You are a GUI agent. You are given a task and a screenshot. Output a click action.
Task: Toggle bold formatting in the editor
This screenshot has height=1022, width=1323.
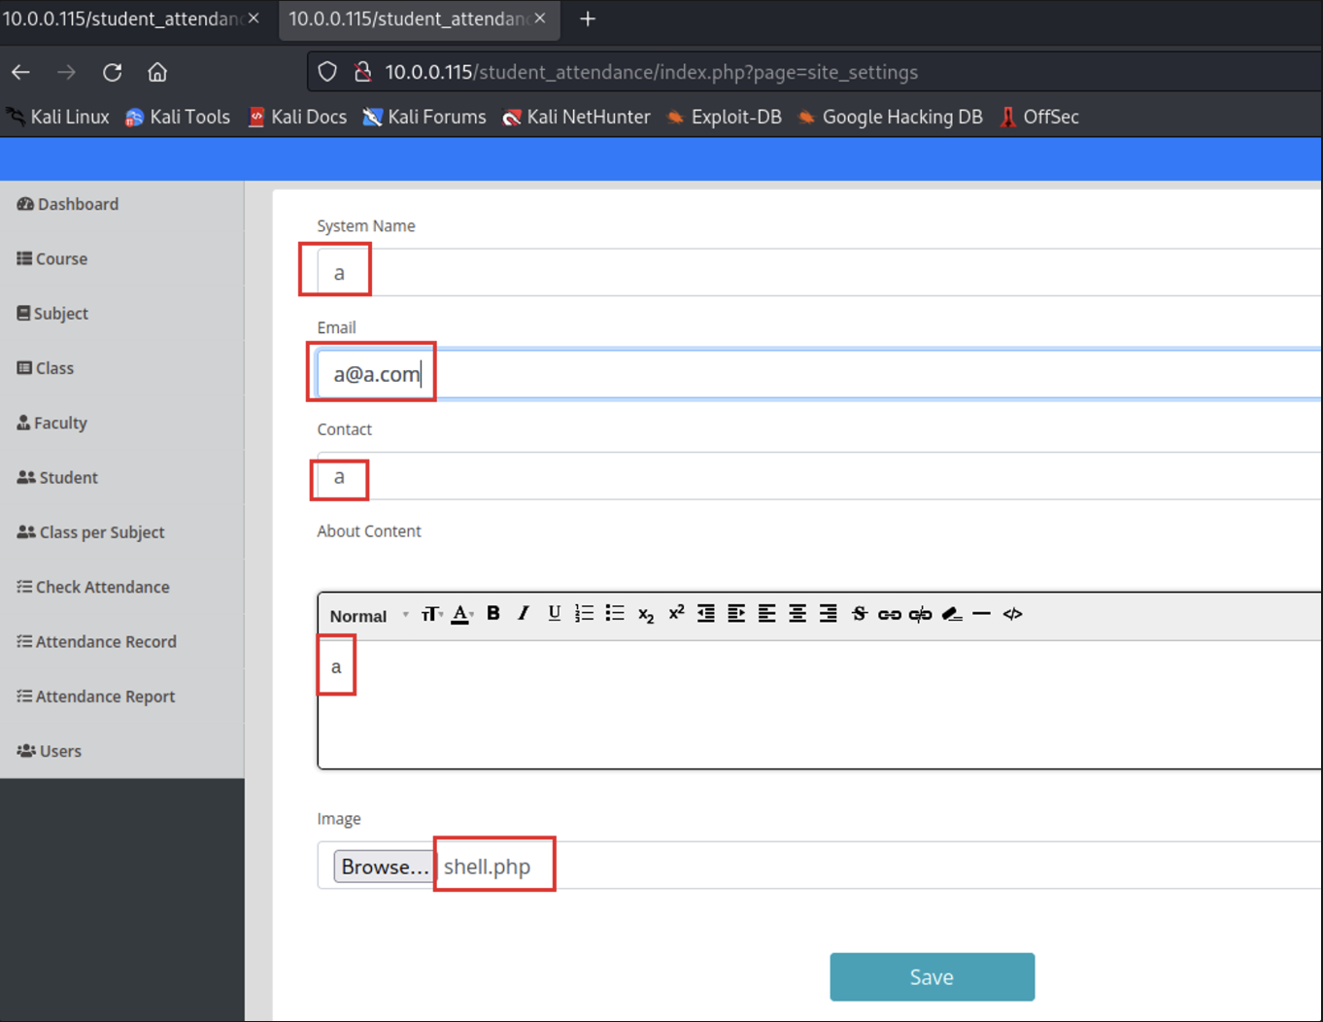click(493, 614)
